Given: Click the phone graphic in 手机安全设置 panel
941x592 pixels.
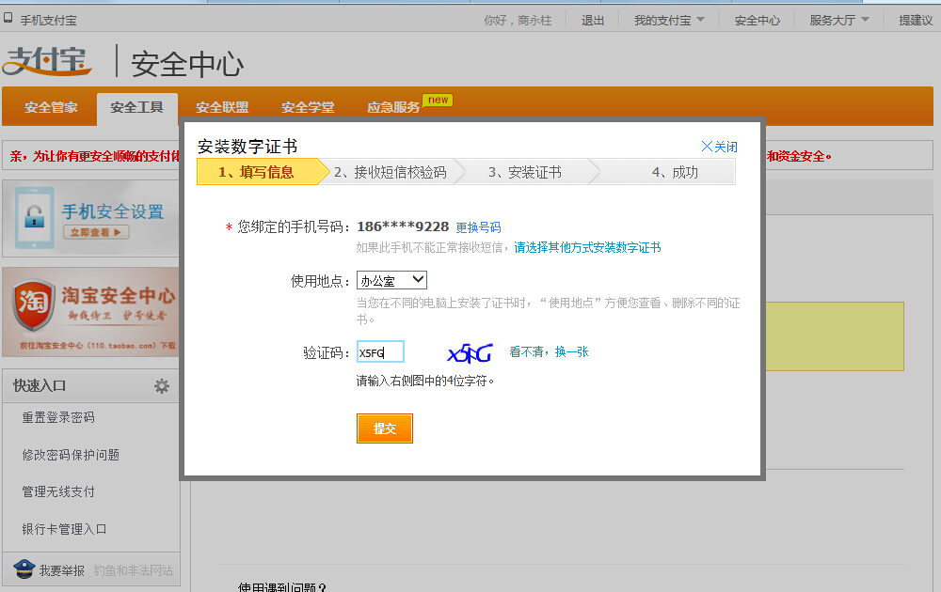Looking at the screenshot, I should tap(36, 218).
